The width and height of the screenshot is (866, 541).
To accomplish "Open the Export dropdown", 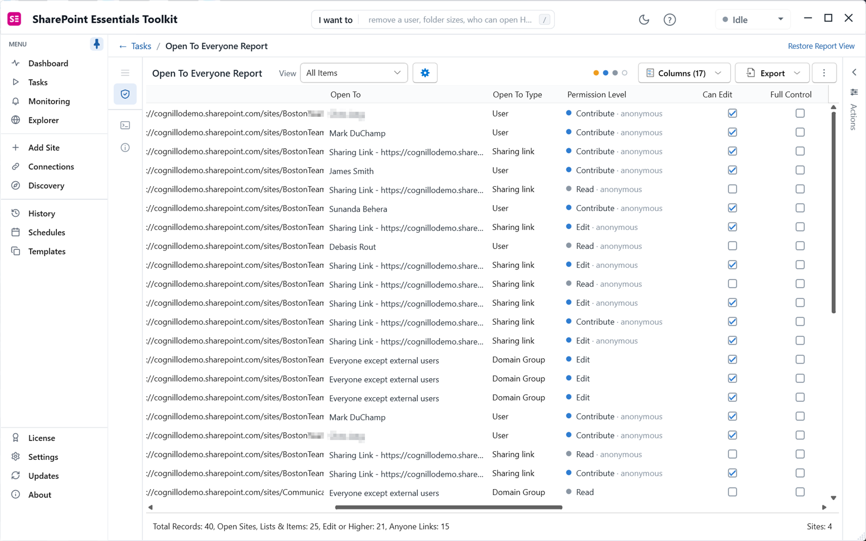I will 772,72.
